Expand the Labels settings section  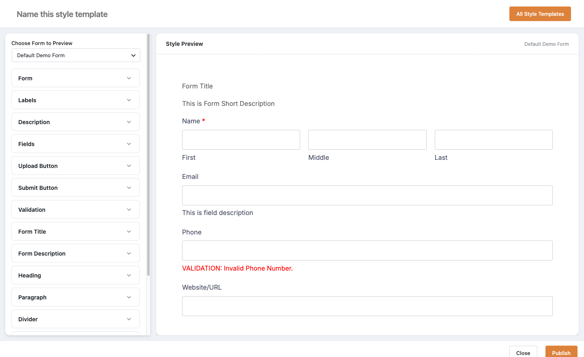pos(75,100)
